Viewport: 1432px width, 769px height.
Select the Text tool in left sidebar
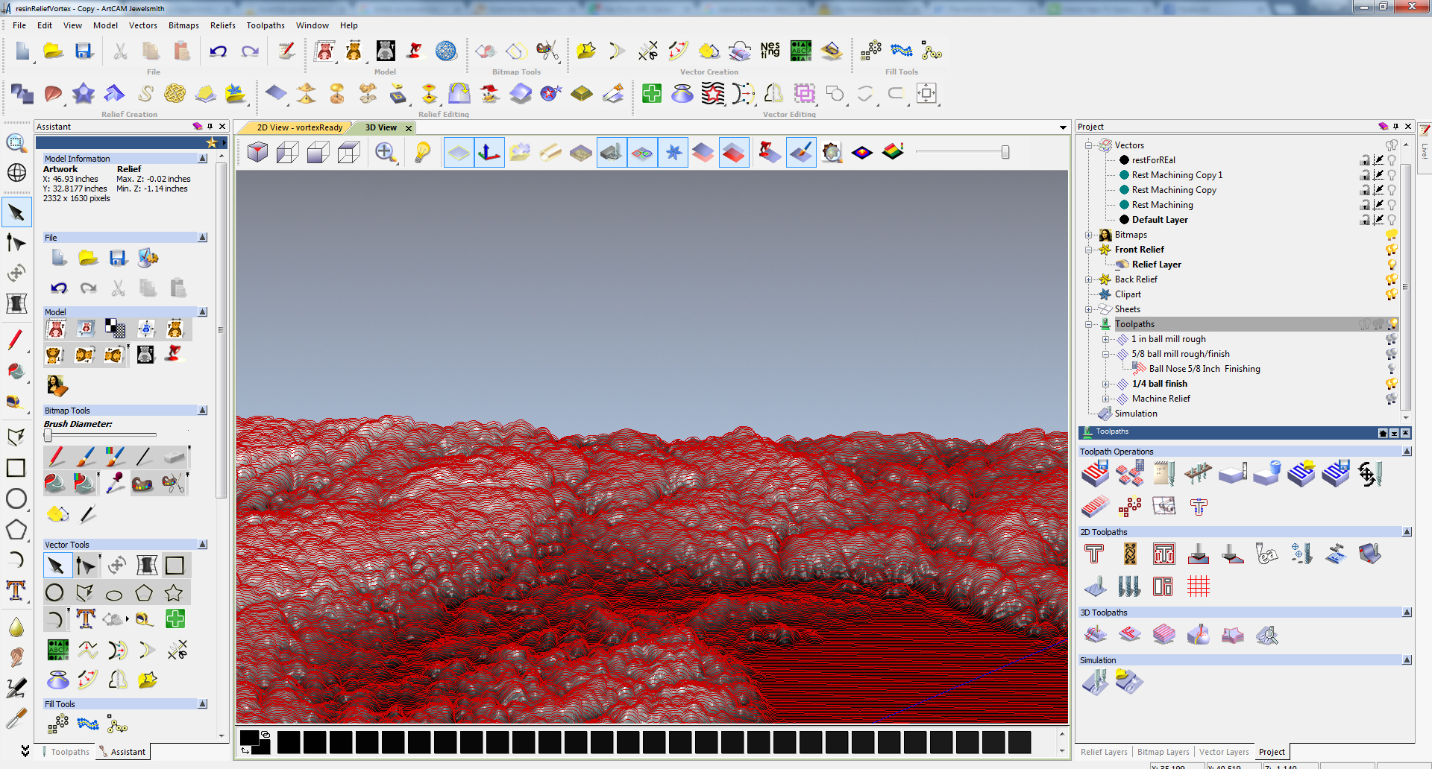click(x=16, y=590)
